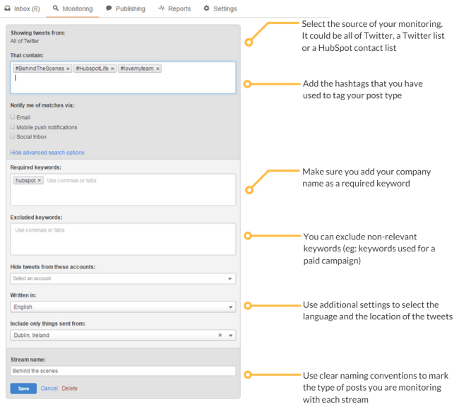The height and width of the screenshot is (409, 459).
Task: Remove the #lovemyteam tag
Action: pos(158,69)
